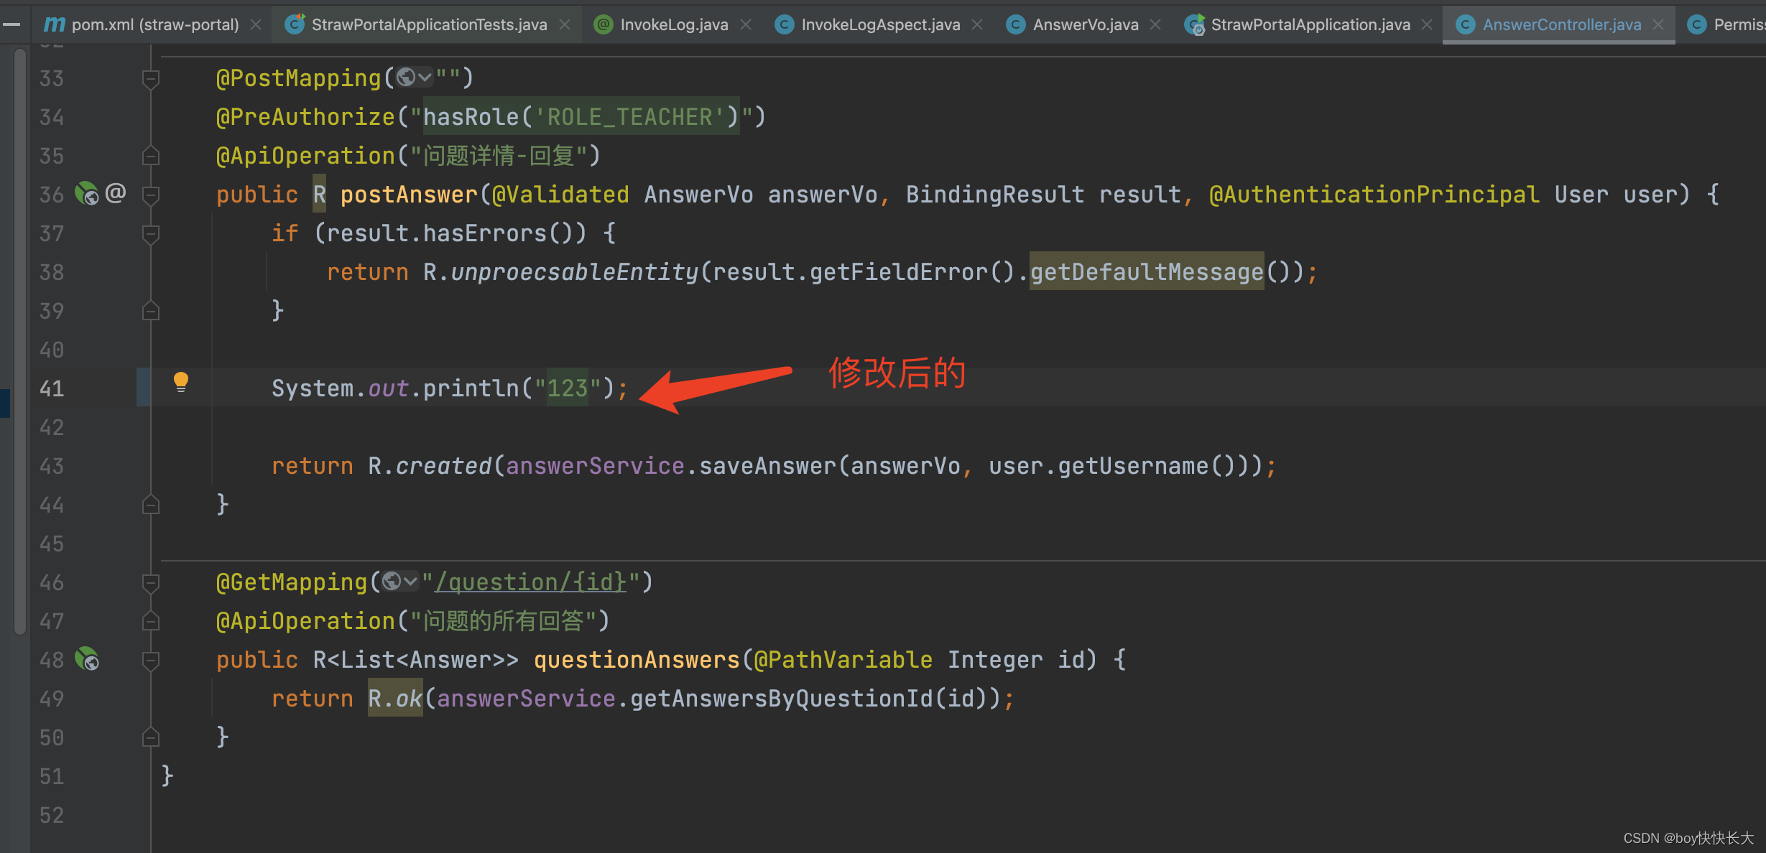The width and height of the screenshot is (1766, 853).
Task: Click the Spring endpoint gutter icon on line 48
Action: pos(87,658)
